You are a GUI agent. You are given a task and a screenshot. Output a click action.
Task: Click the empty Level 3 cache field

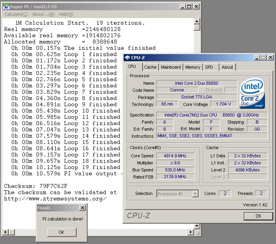click(248, 177)
